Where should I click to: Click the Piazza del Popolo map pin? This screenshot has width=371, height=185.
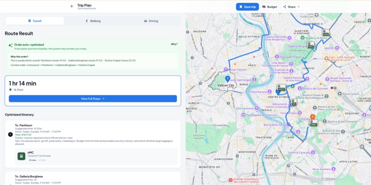277,57
